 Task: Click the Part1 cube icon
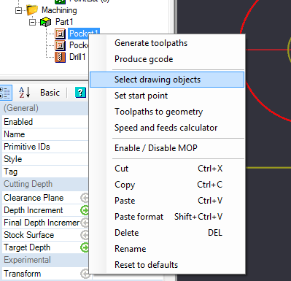45,22
